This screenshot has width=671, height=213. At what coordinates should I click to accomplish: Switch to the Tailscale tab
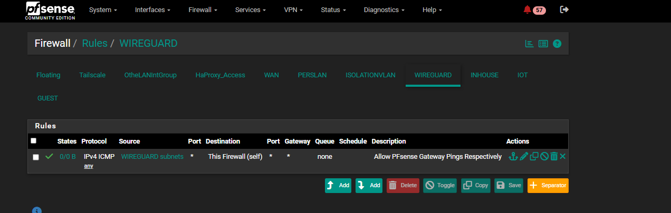(92, 75)
